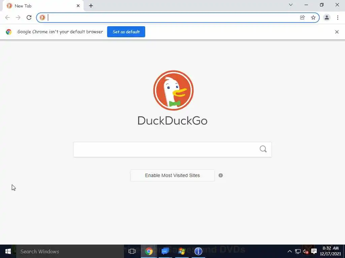Open Chrome's three-dot menu
The height and width of the screenshot is (258, 345).
[338, 17]
